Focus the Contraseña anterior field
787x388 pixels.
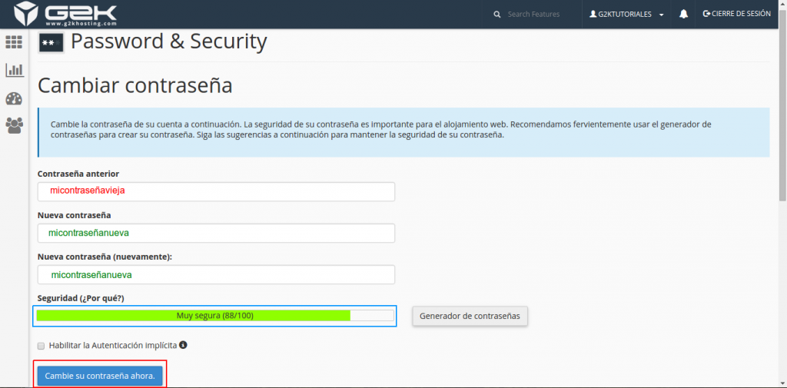(216, 191)
